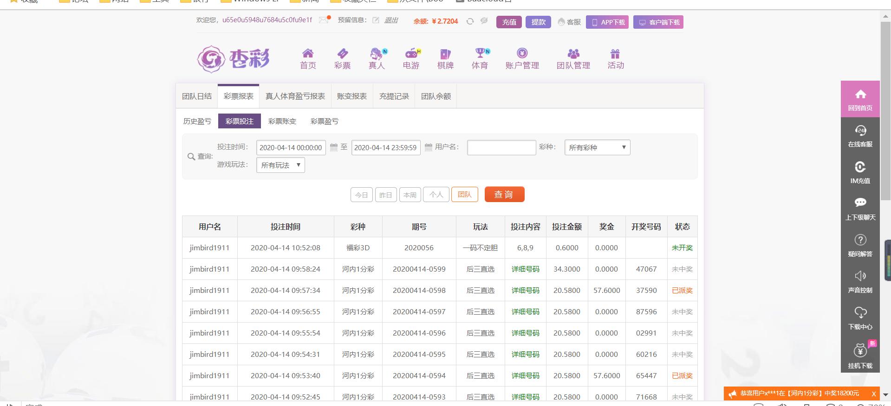Open IM充值 in the right sidebar
Viewport: 891px width, 406px height.
pyautogui.click(x=860, y=172)
